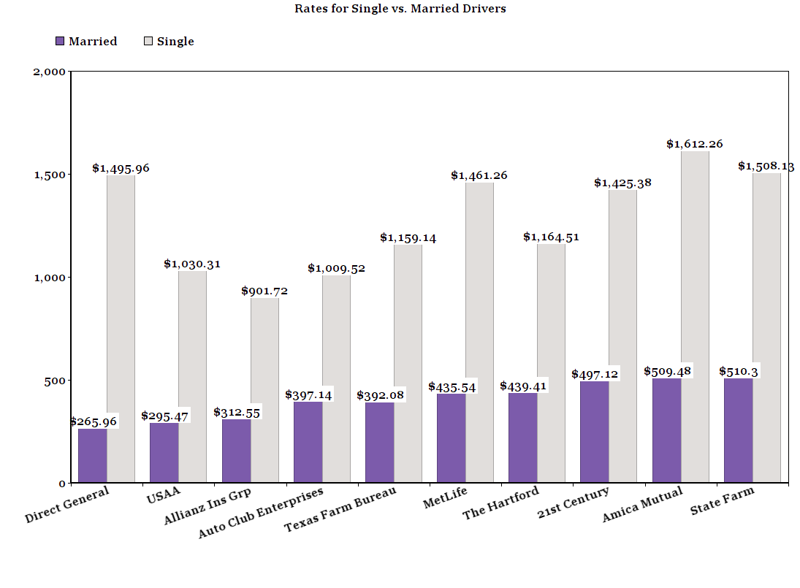
Task: Select Allianz Ins Grp married bar
Action: tap(236, 451)
